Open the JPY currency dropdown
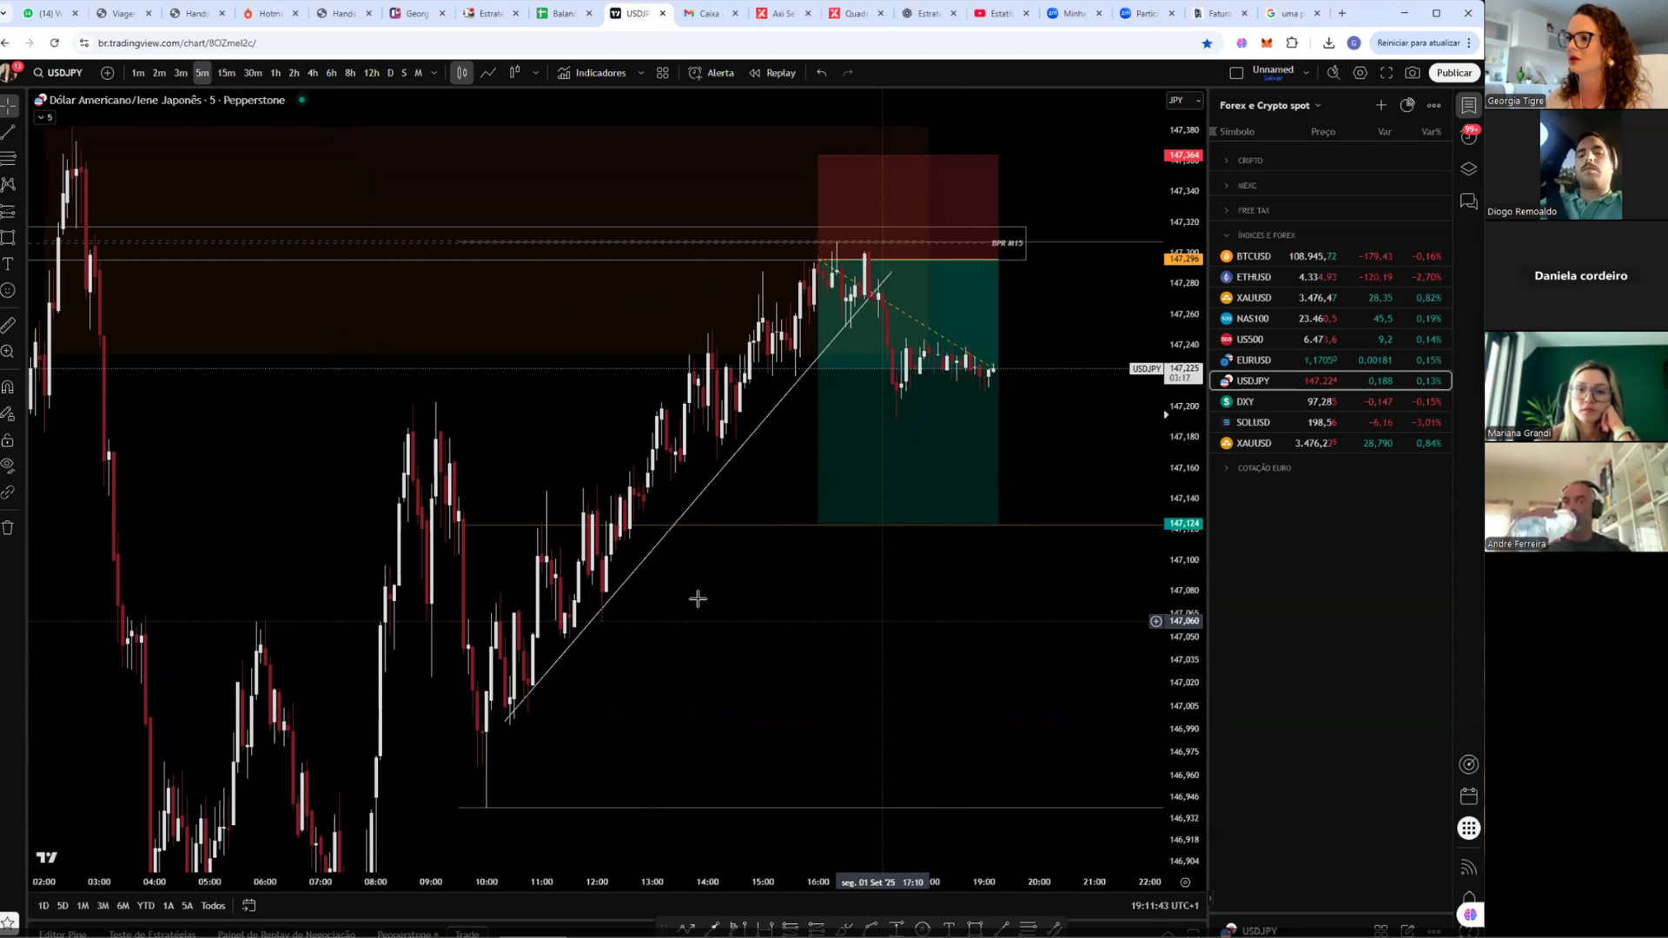Viewport: 1668px width, 938px height. [x=1184, y=101]
